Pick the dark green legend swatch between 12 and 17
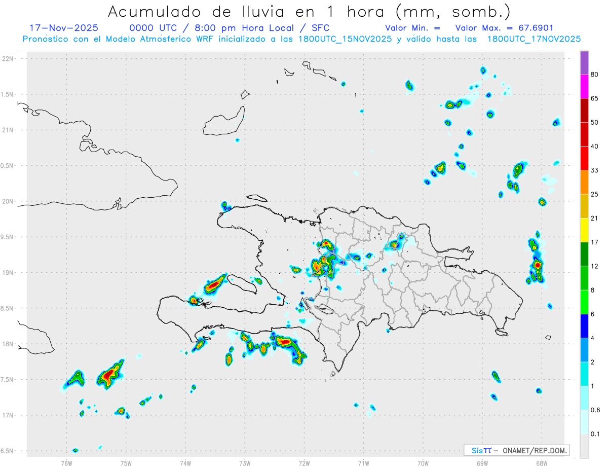 pyautogui.click(x=584, y=254)
